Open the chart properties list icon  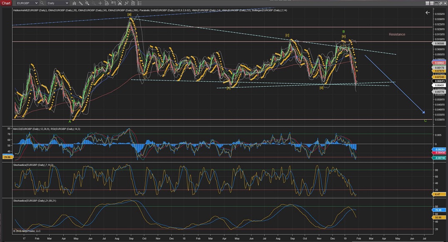click(x=140, y=3)
